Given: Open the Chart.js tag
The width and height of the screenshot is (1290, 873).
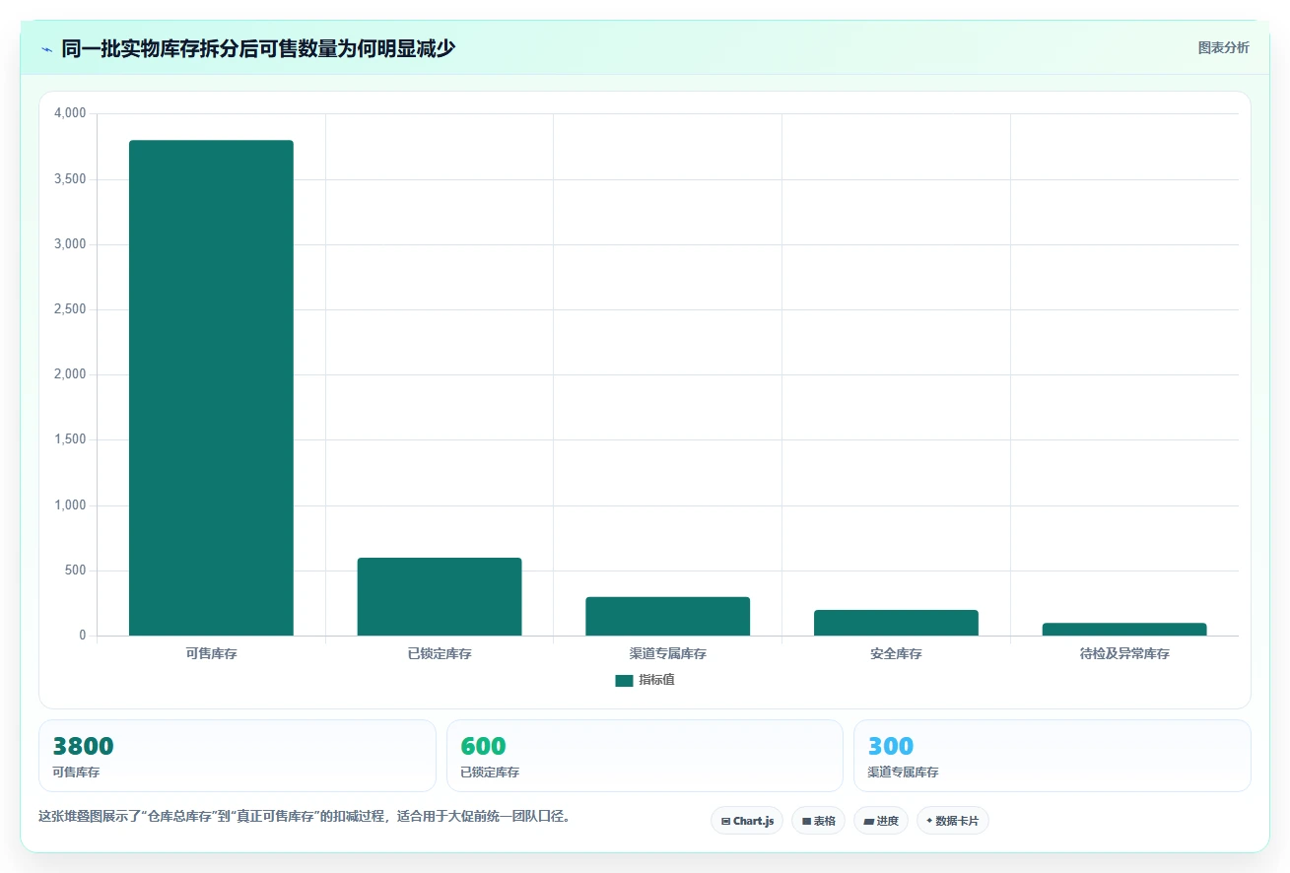Looking at the screenshot, I should pos(747,821).
